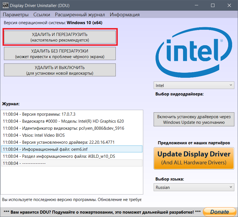Open the Ссылки menu
The image size is (238, 217).
(41, 15)
